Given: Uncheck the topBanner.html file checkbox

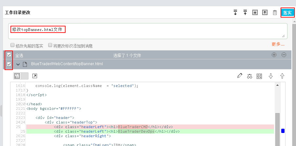Looking at the screenshot, I should (9, 64).
